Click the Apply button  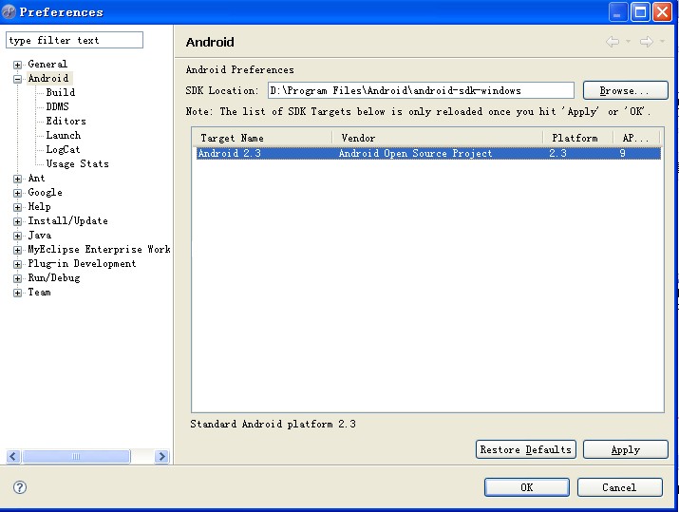coord(625,449)
